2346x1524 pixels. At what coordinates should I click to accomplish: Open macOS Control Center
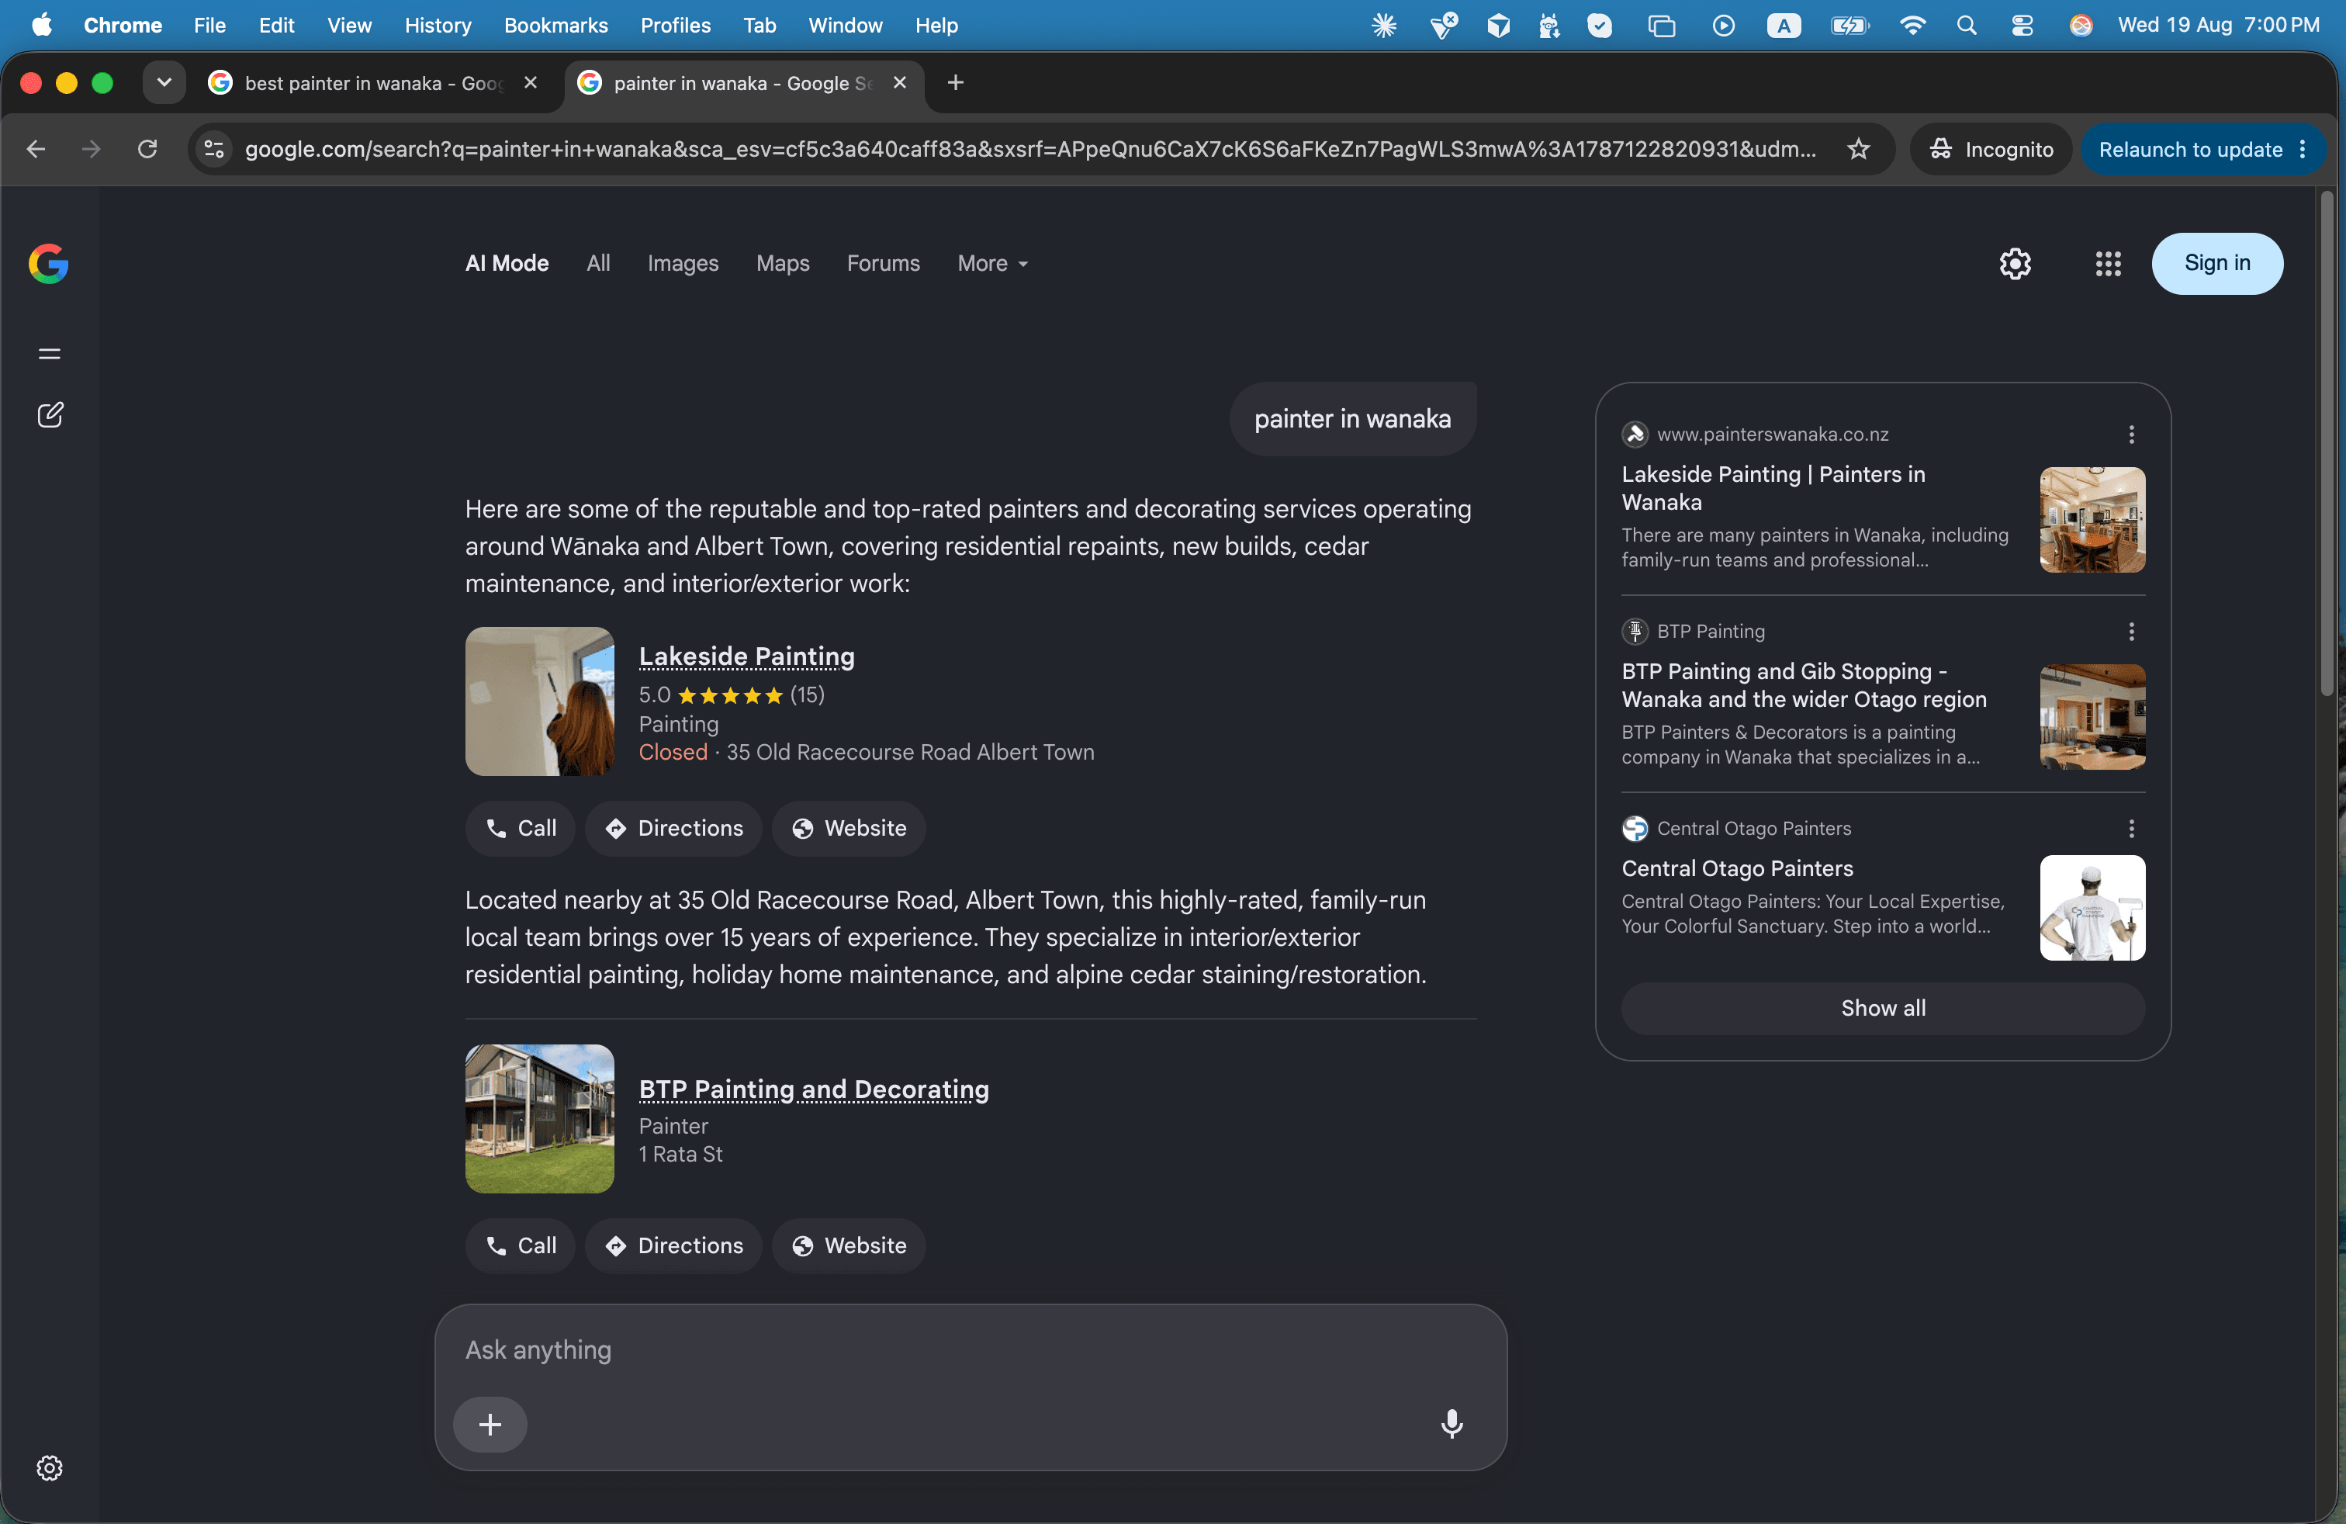coord(2022,26)
